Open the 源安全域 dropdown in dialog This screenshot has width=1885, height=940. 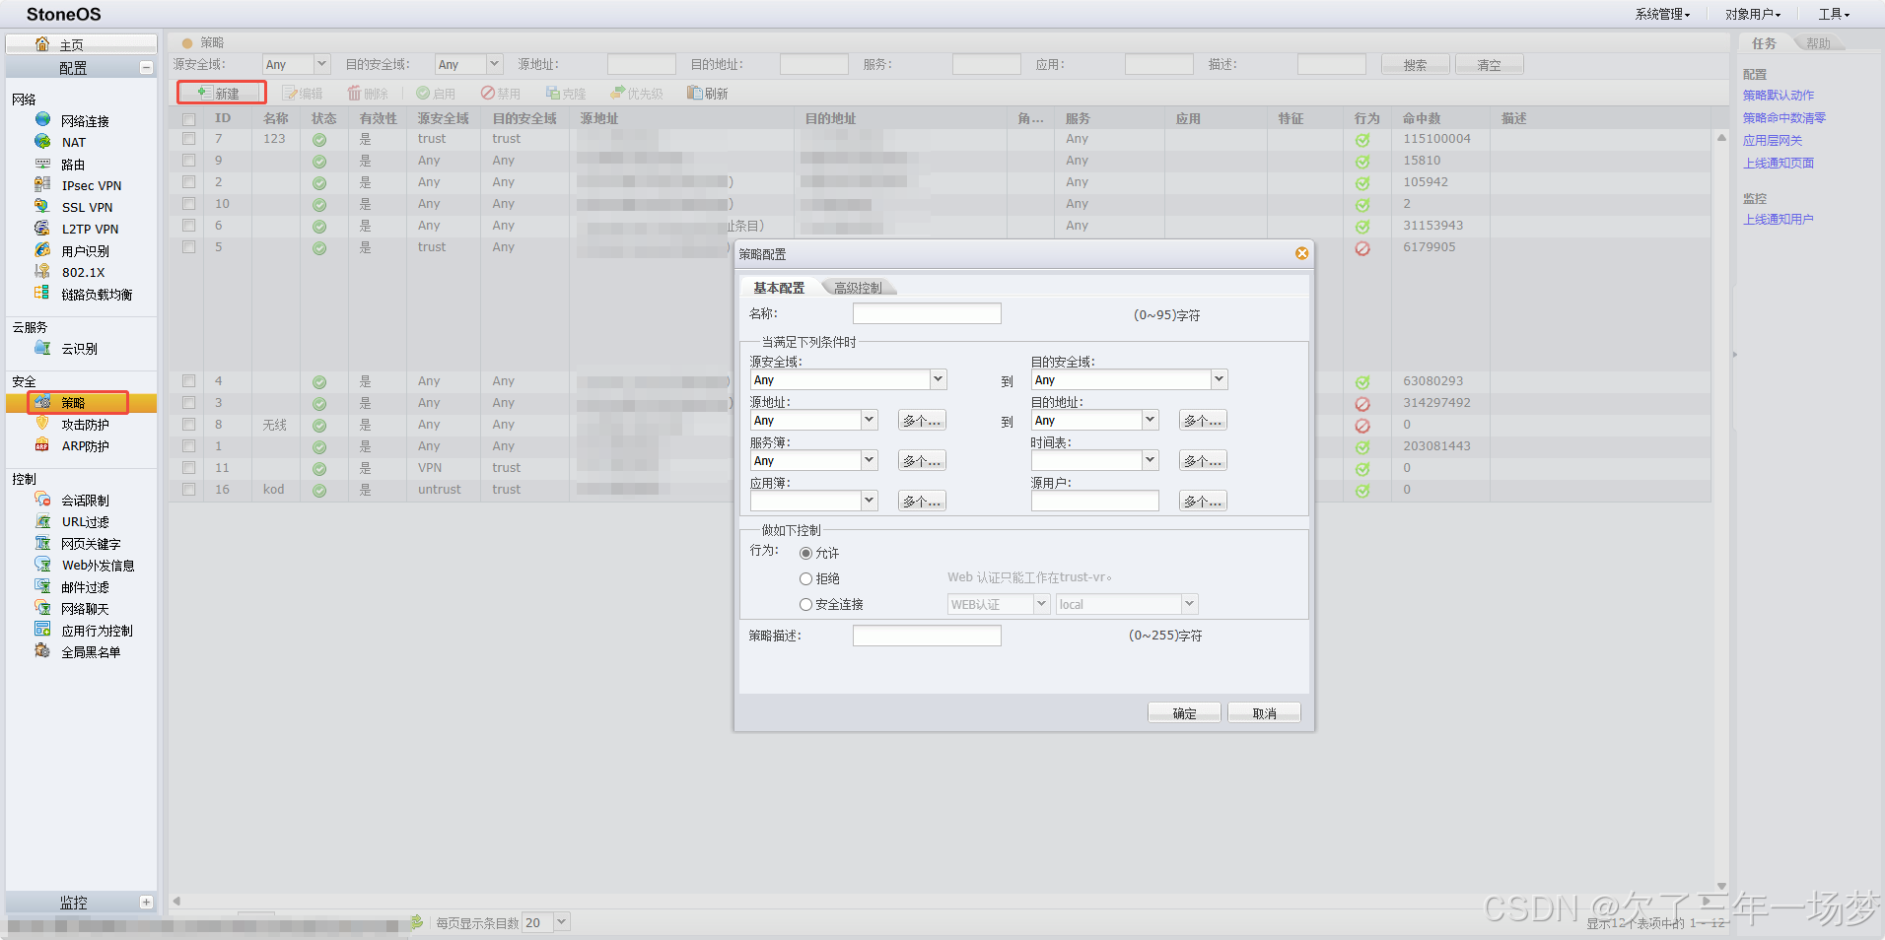click(938, 379)
